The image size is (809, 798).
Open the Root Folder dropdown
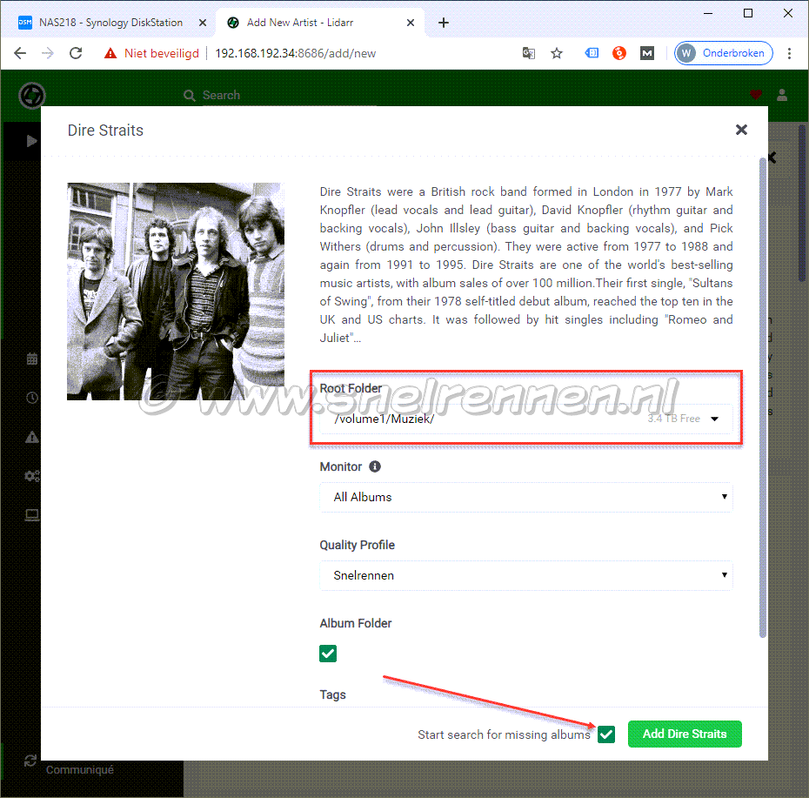pos(526,419)
